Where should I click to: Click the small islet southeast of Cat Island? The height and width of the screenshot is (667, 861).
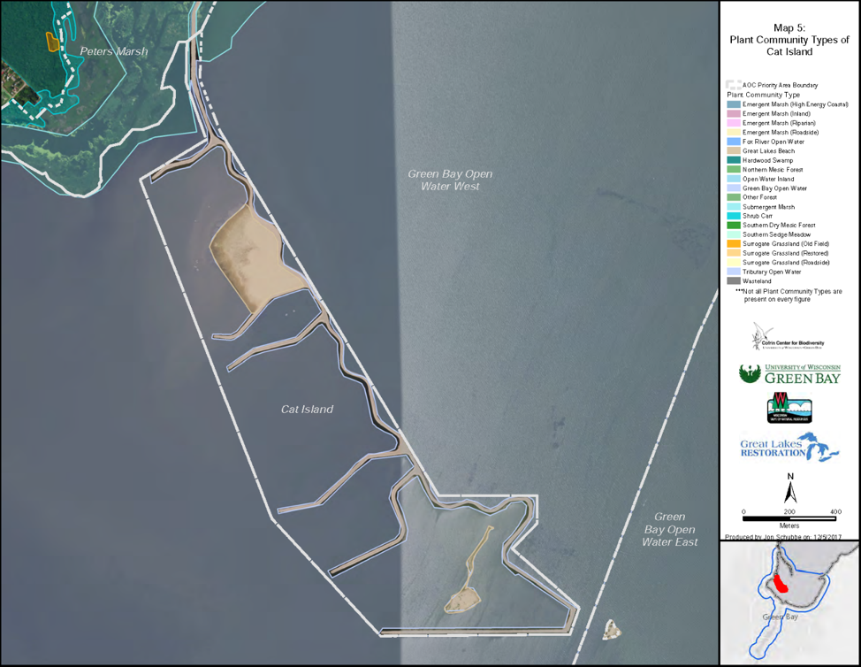(612, 630)
